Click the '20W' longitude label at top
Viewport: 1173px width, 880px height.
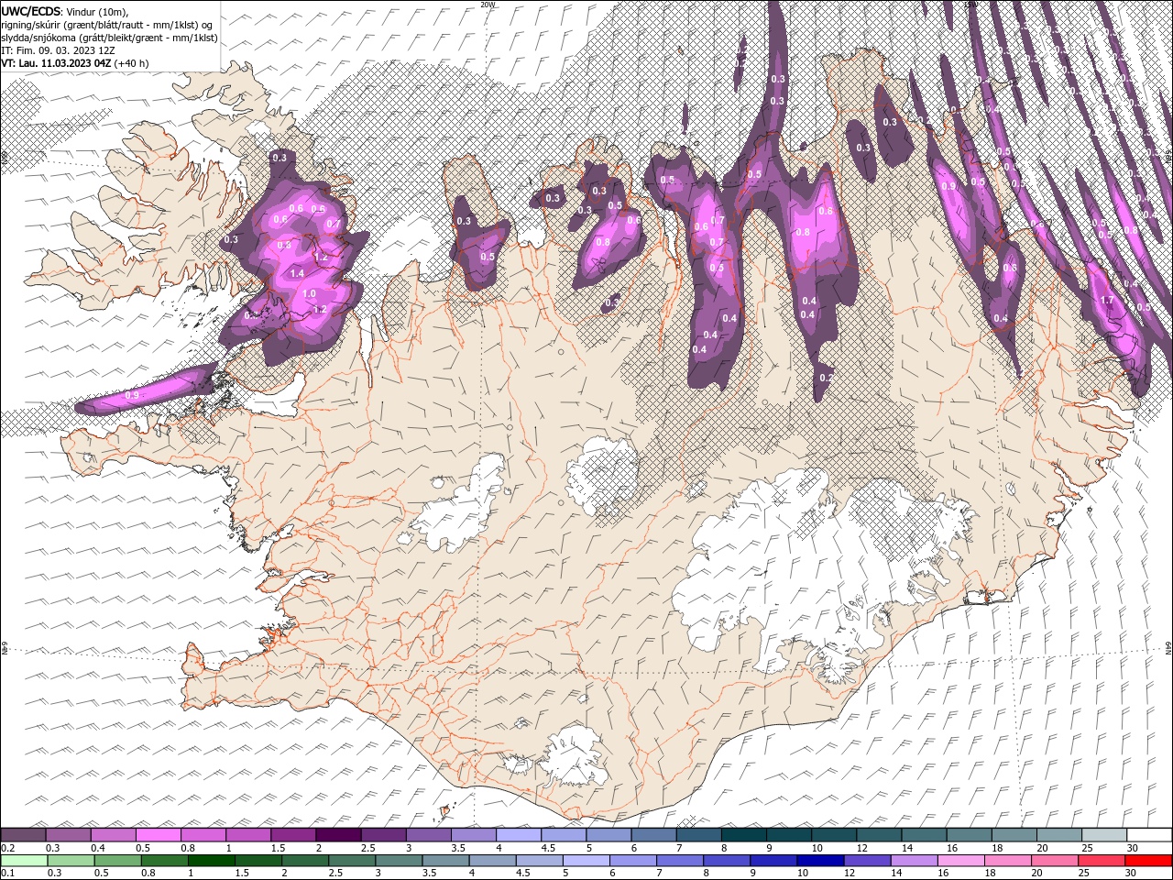[488, 5]
